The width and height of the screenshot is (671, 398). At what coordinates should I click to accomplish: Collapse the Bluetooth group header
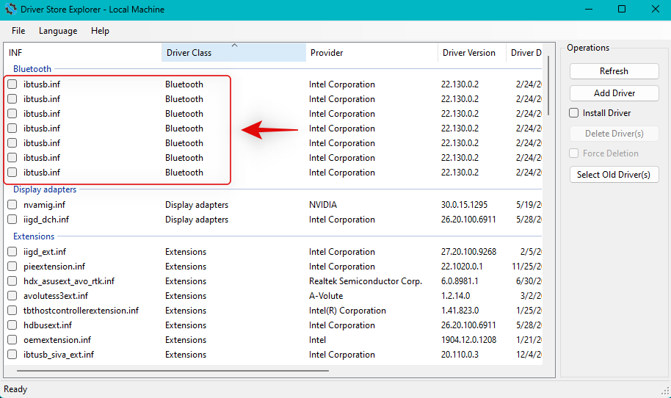point(32,69)
